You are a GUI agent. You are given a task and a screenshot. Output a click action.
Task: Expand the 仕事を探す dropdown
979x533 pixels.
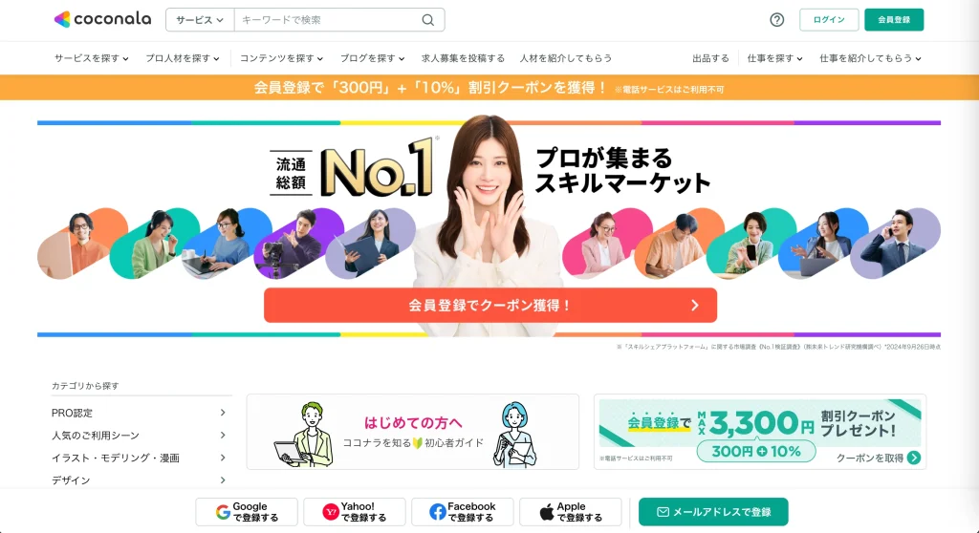point(774,58)
